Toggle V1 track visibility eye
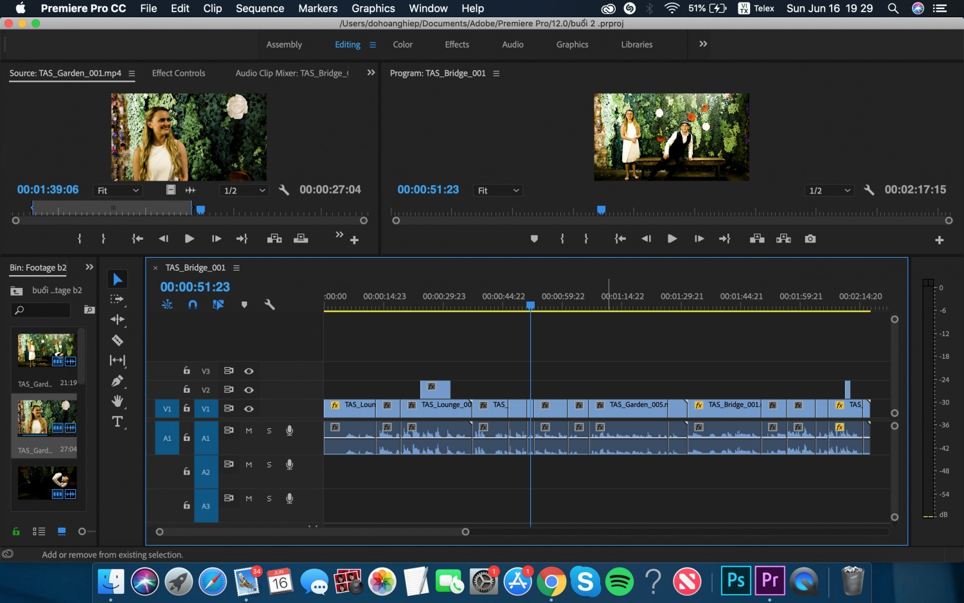Viewport: 964px width, 603px height. [249, 408]
